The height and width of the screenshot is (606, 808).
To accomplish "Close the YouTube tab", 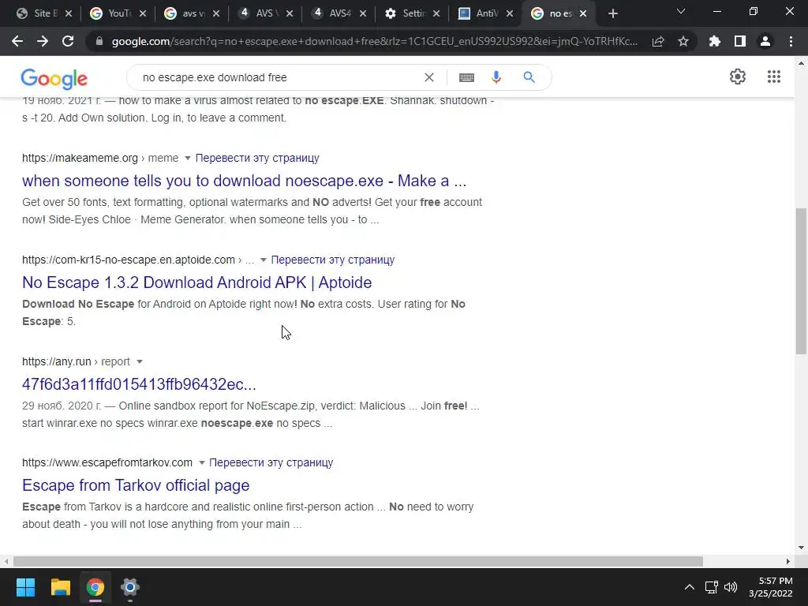I will coord(143,13).
